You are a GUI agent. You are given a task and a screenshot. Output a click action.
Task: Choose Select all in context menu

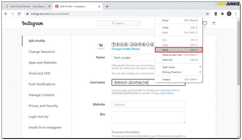[x=179, y=60]
